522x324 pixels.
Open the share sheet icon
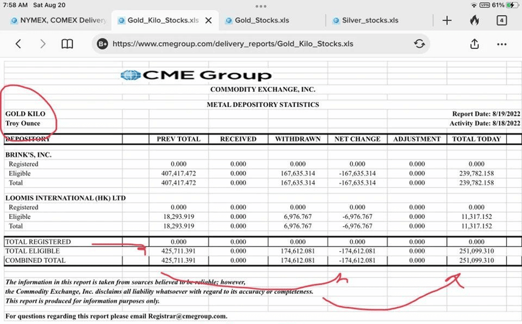point(474,43)
